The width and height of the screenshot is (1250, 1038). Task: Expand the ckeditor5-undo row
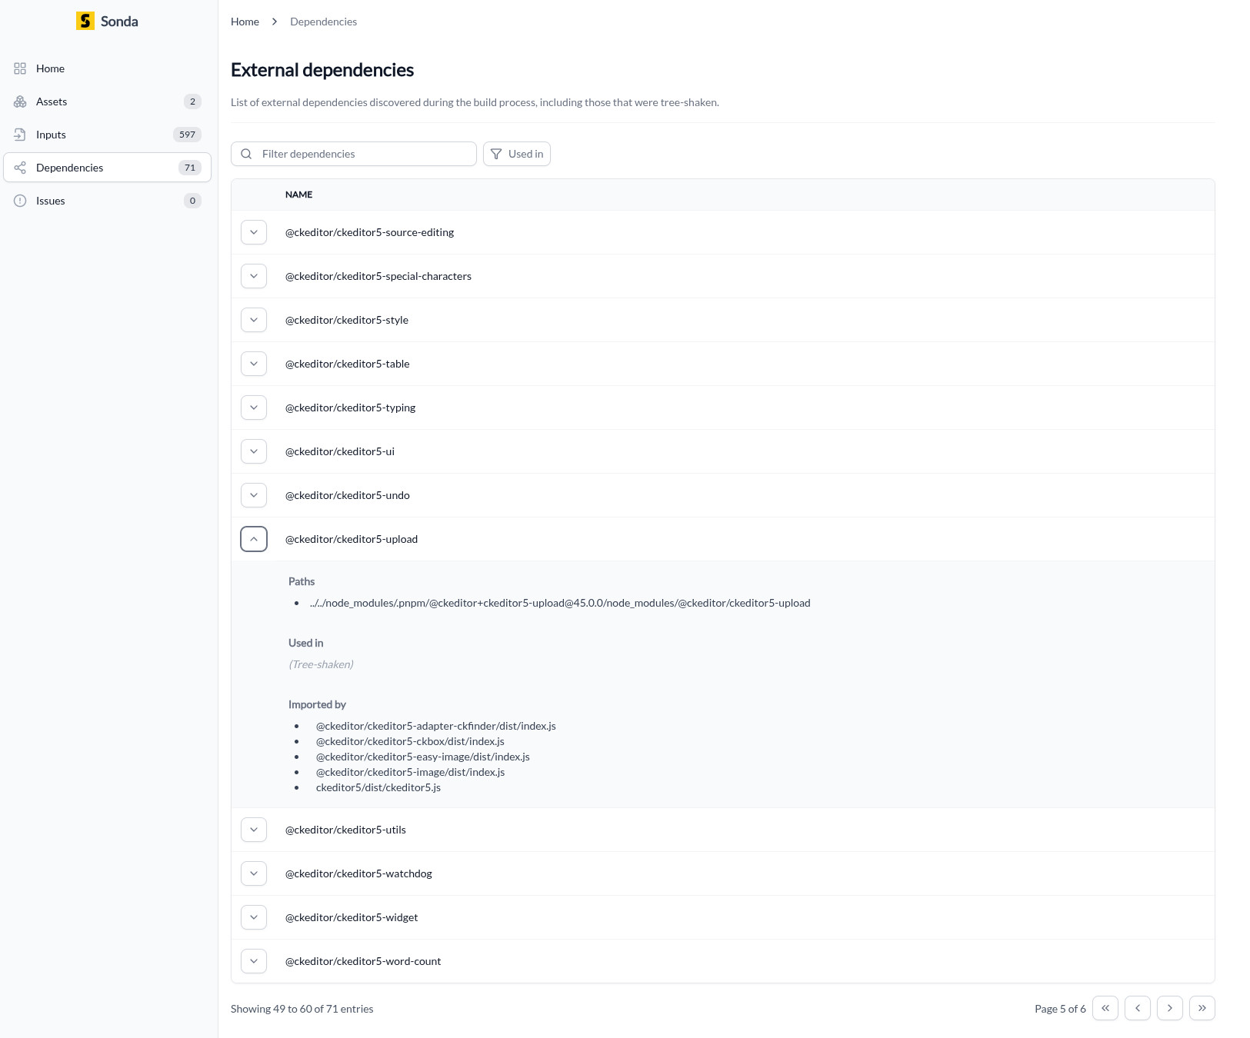pos(254,495)
